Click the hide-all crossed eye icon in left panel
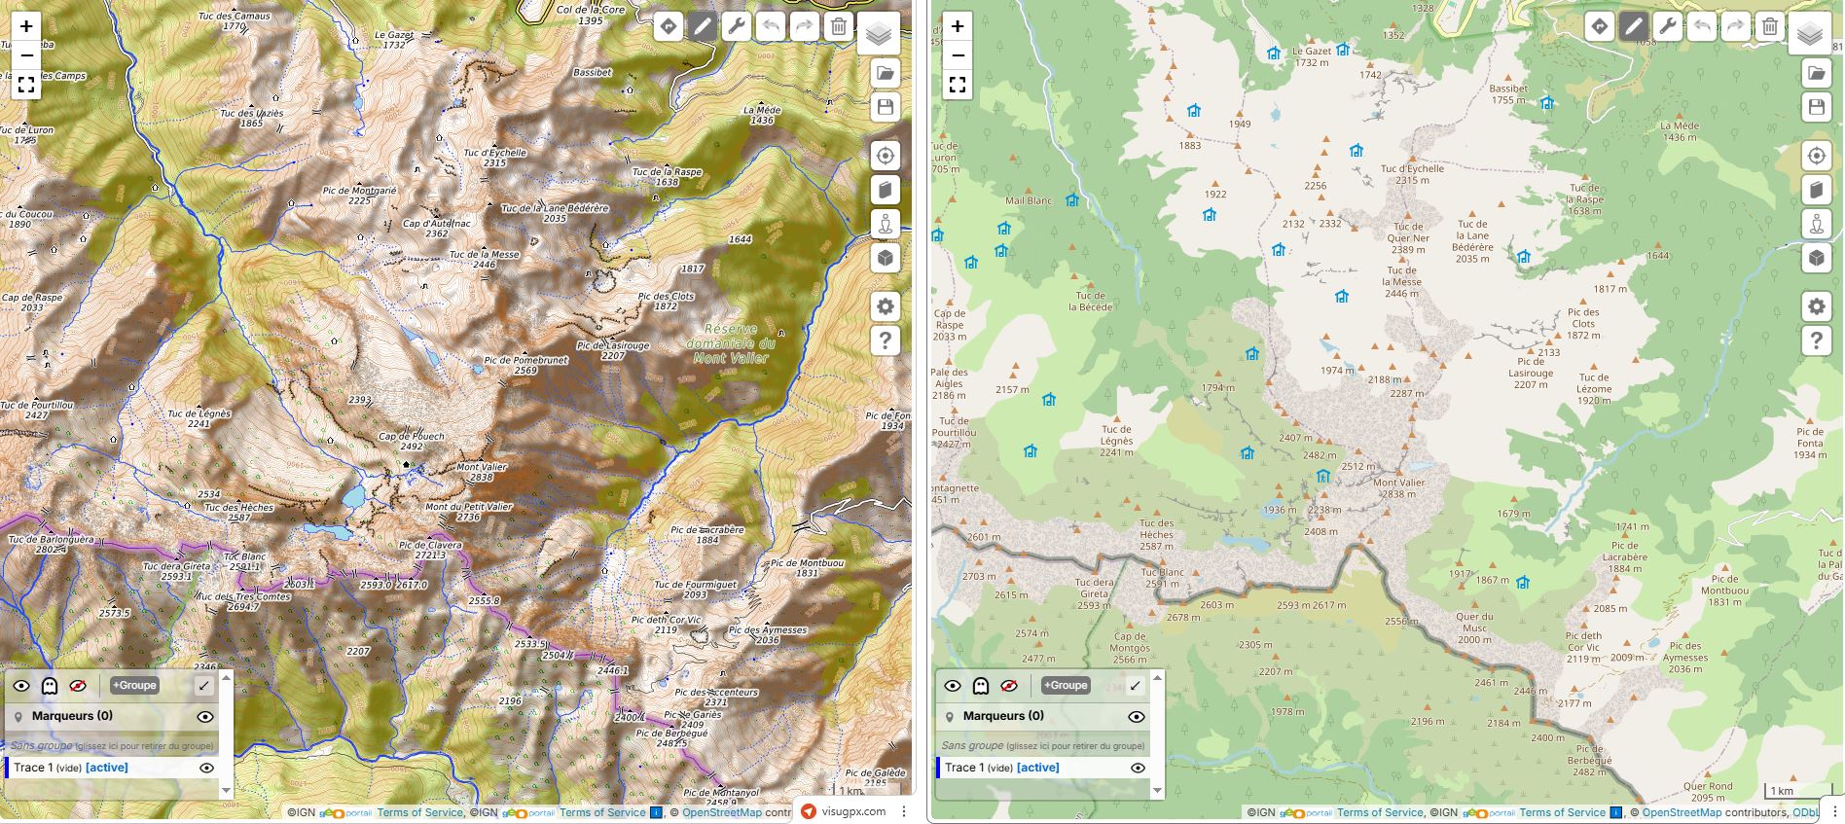Image resolution: width=1845 pixels, height=824 pixels. pos(79,686)
